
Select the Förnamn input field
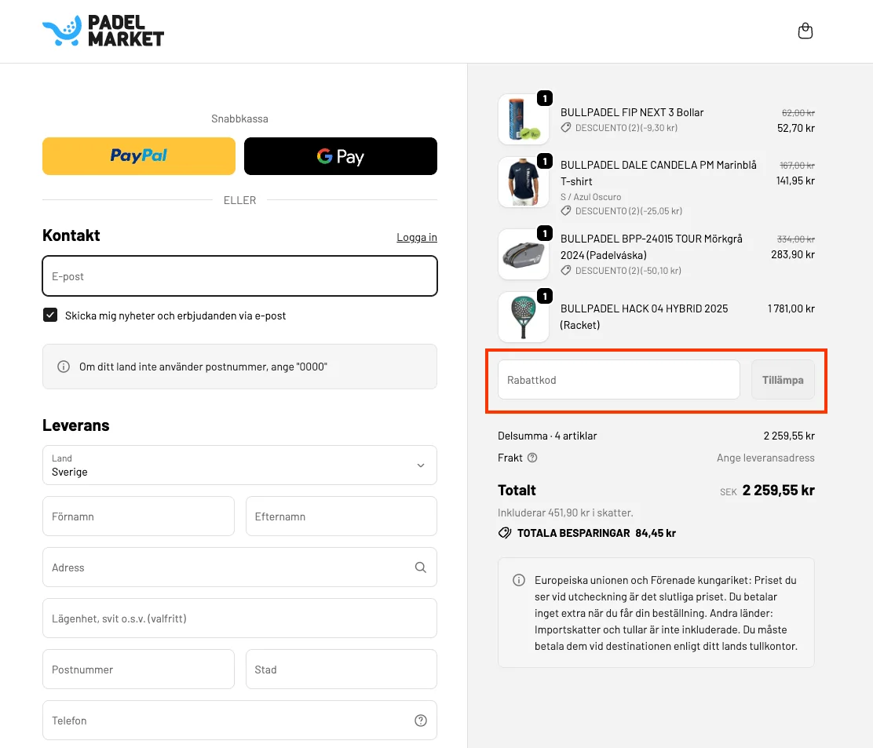coord(139,516)
